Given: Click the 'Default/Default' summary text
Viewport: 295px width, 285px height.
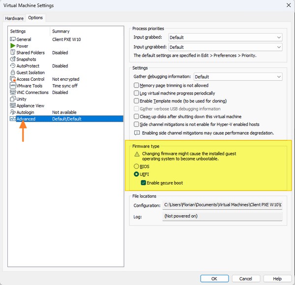Looking at the screenshot, I should coord(67,119).
